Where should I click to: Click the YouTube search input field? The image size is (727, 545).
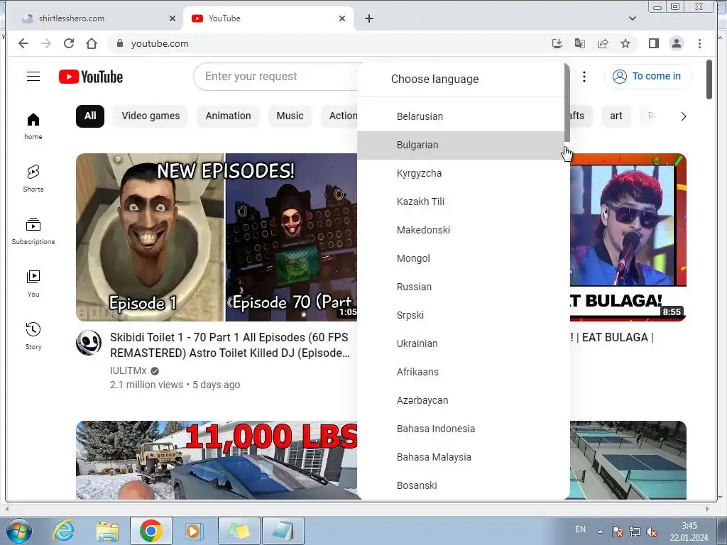click(x=276, y=77)
